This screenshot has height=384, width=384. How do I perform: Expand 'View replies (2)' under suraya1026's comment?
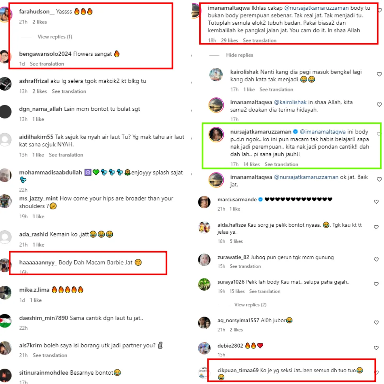tap(250, 305)
